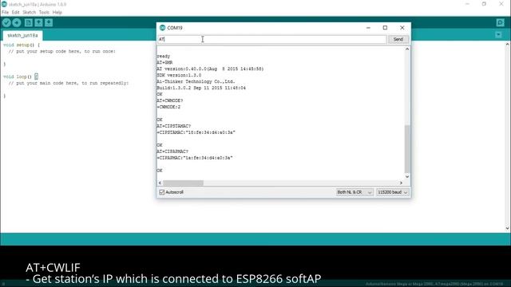
Task: Click the Upload arrow icon
Action: [17, 22]
